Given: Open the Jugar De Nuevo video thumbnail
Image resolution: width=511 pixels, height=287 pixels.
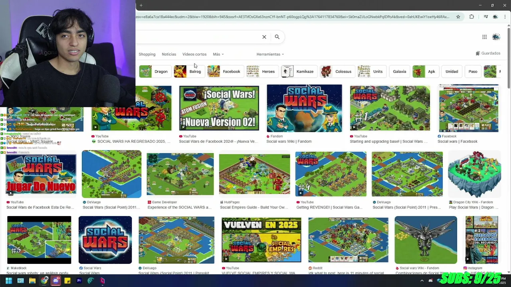Looking at the screenshot, I should (41, 174).
